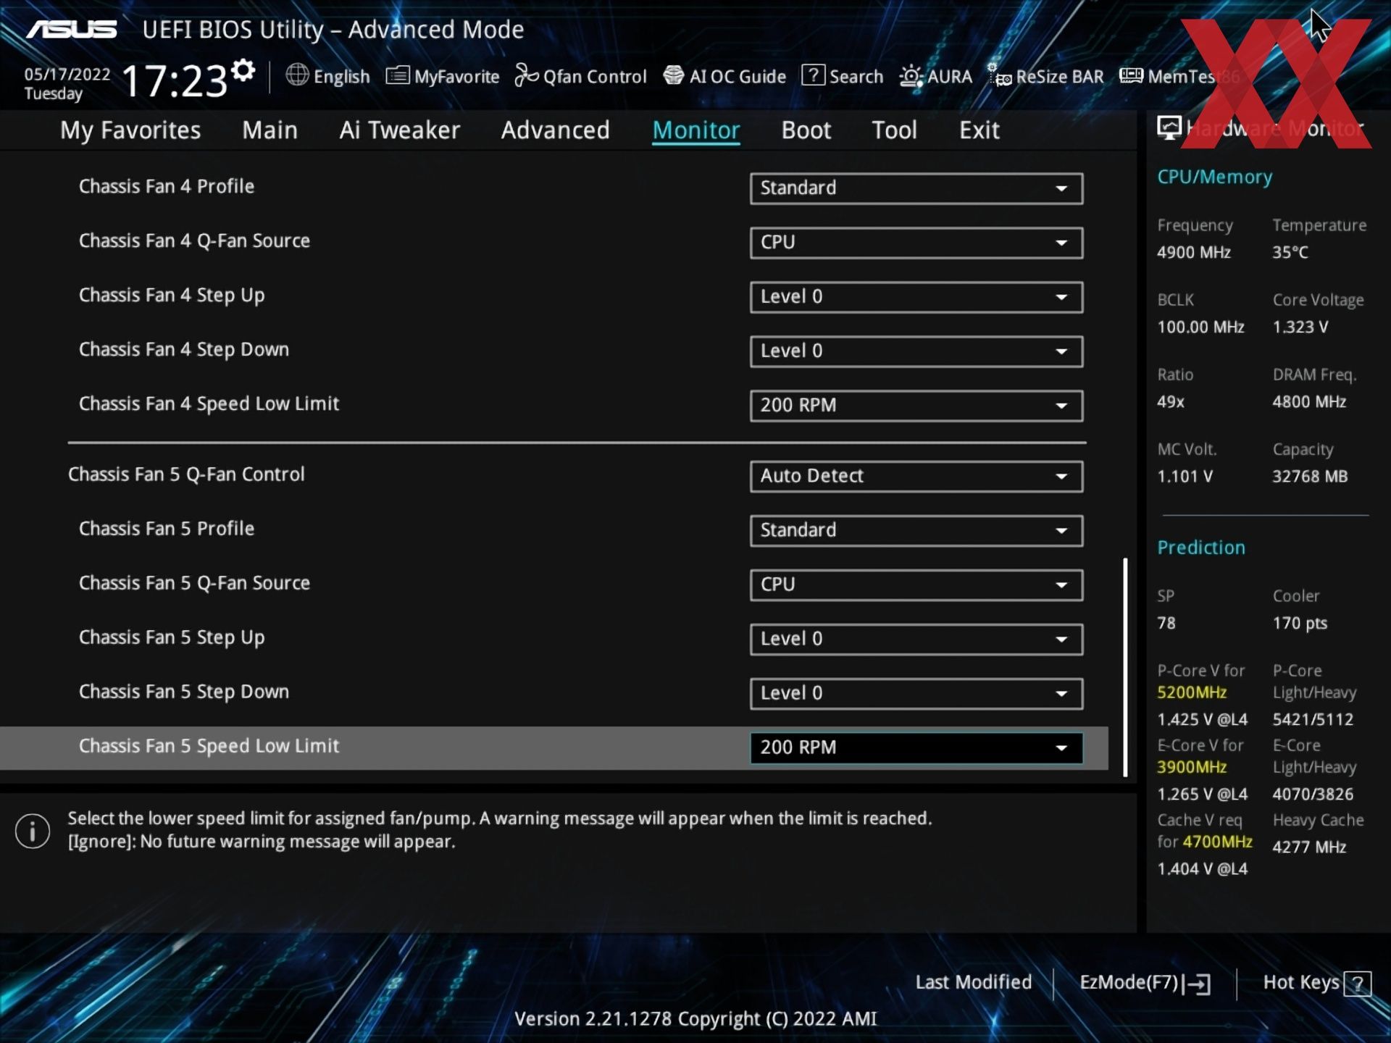Expand Chassis Fan 5 Q-Fan Control dropdown

[916, 477]
